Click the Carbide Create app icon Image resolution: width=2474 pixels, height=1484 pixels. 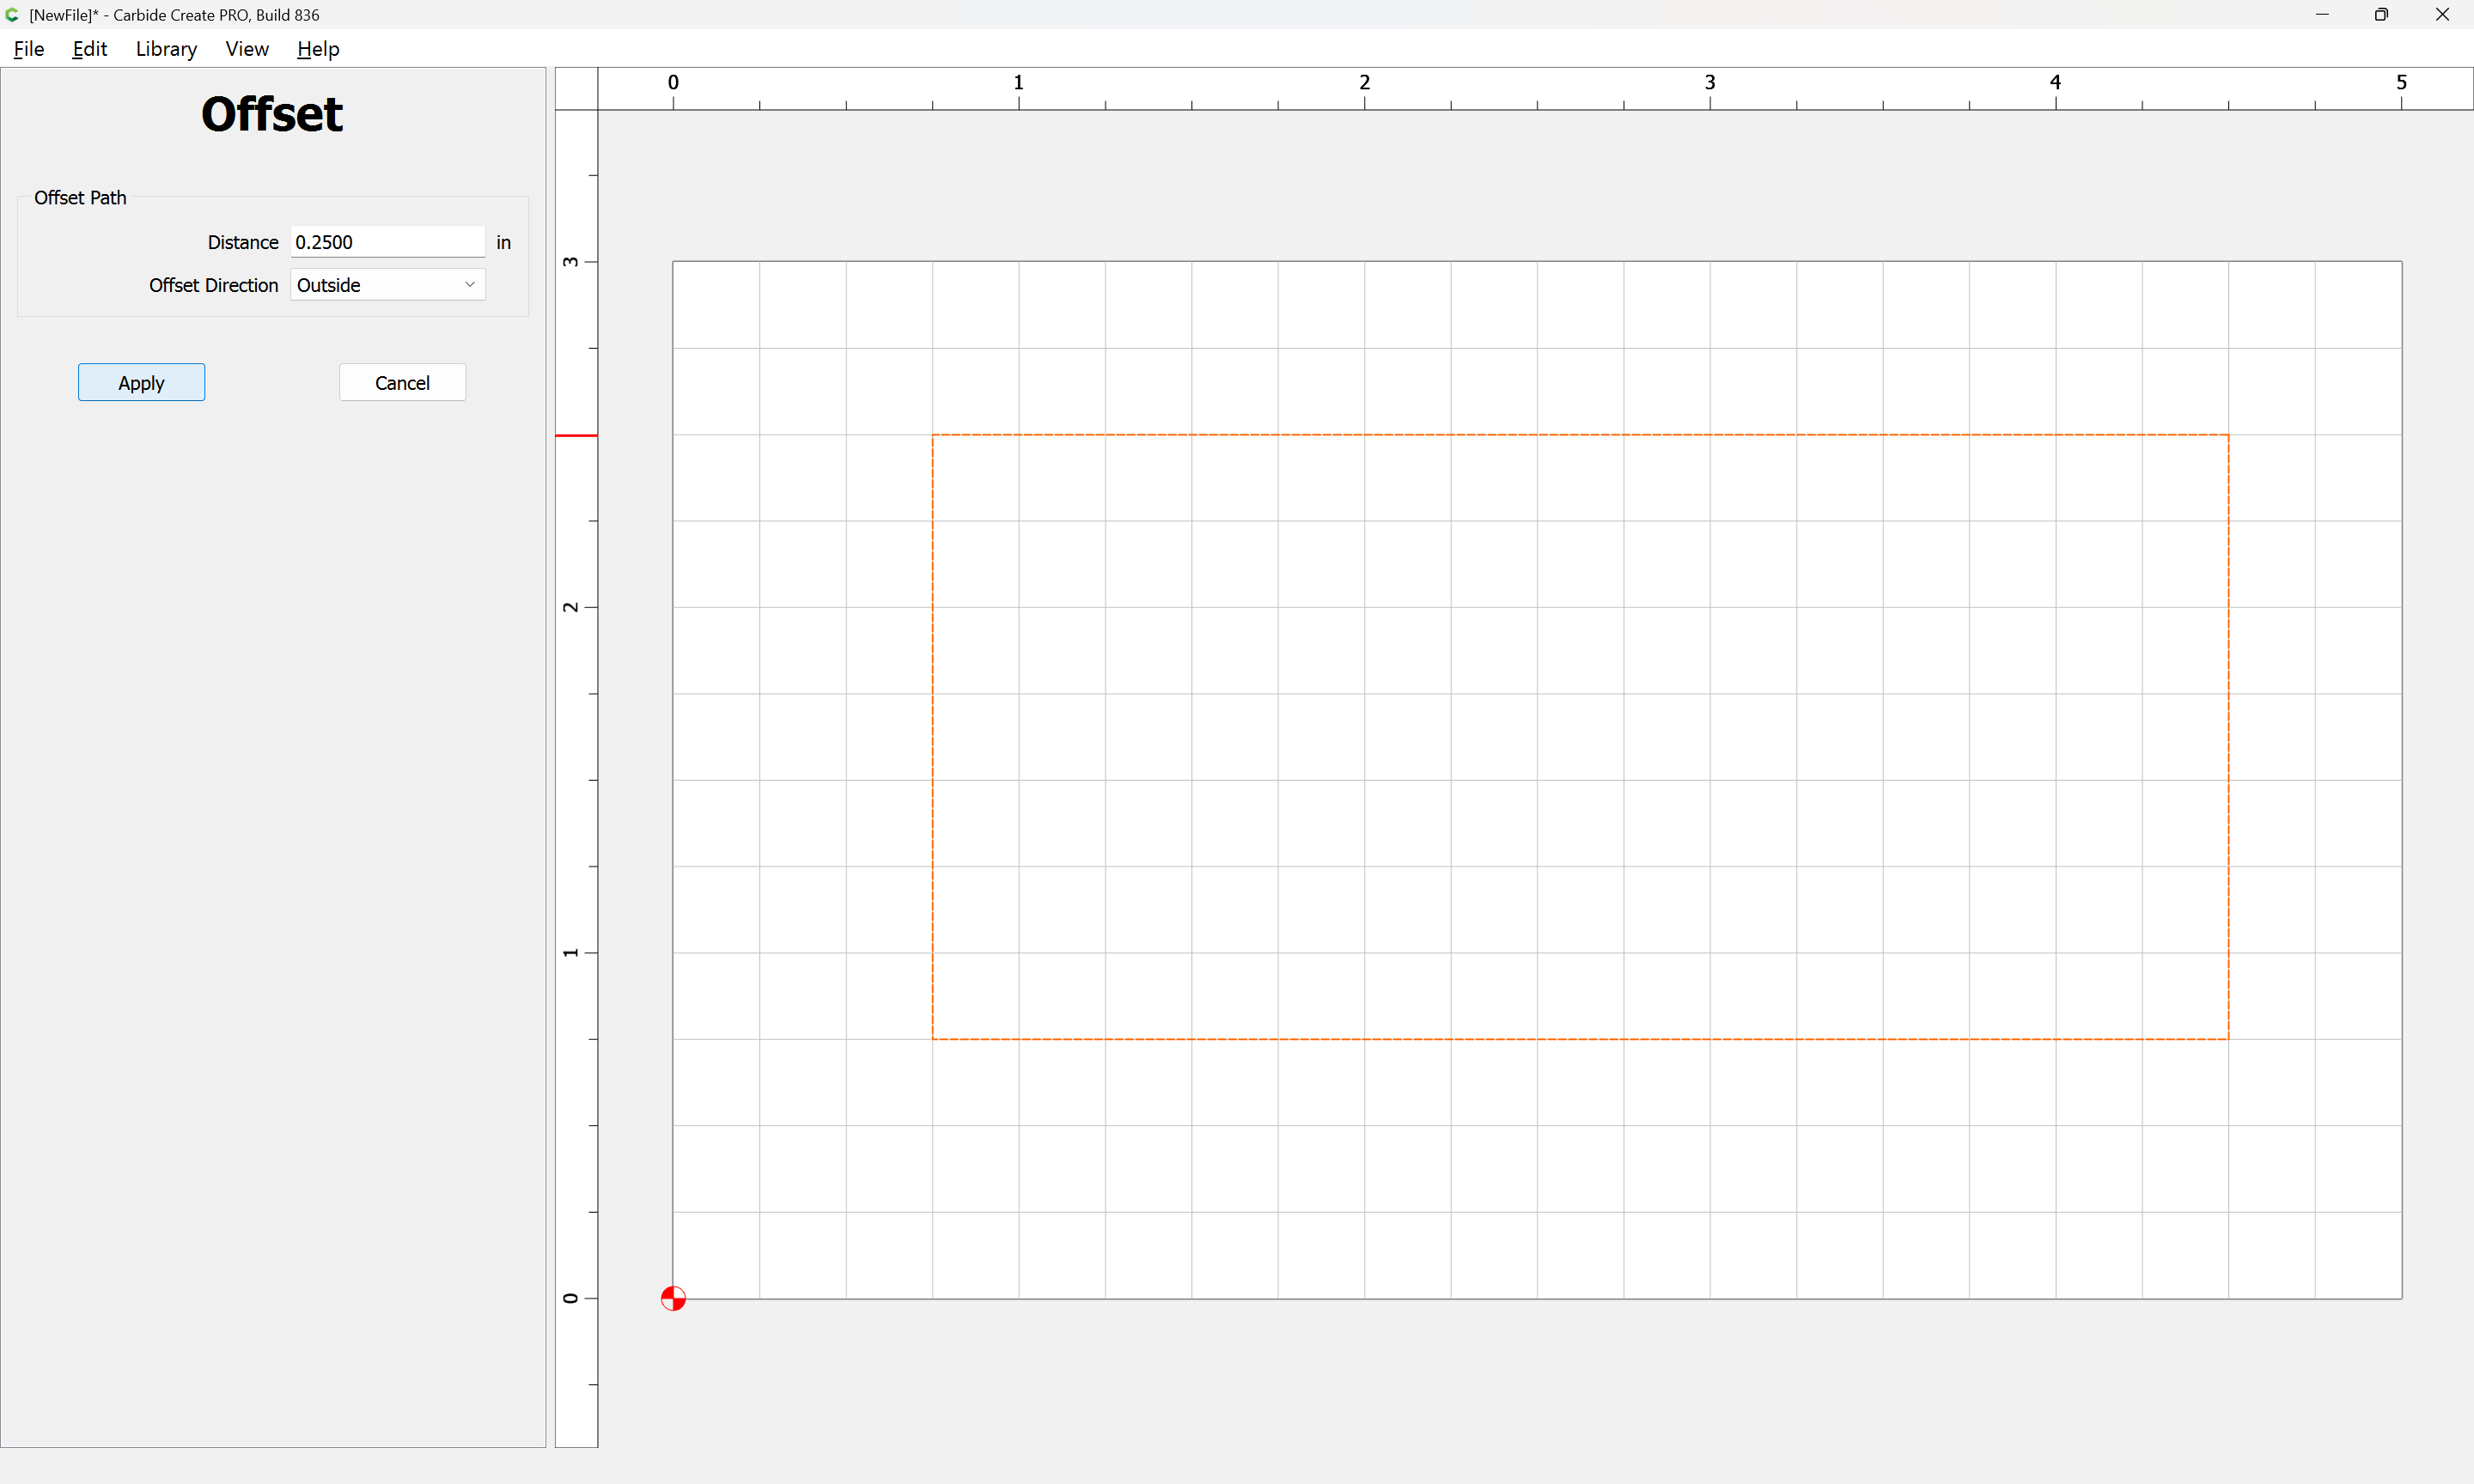(12, 15)
